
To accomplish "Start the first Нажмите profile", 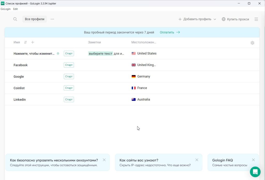I will pos(69,53).
